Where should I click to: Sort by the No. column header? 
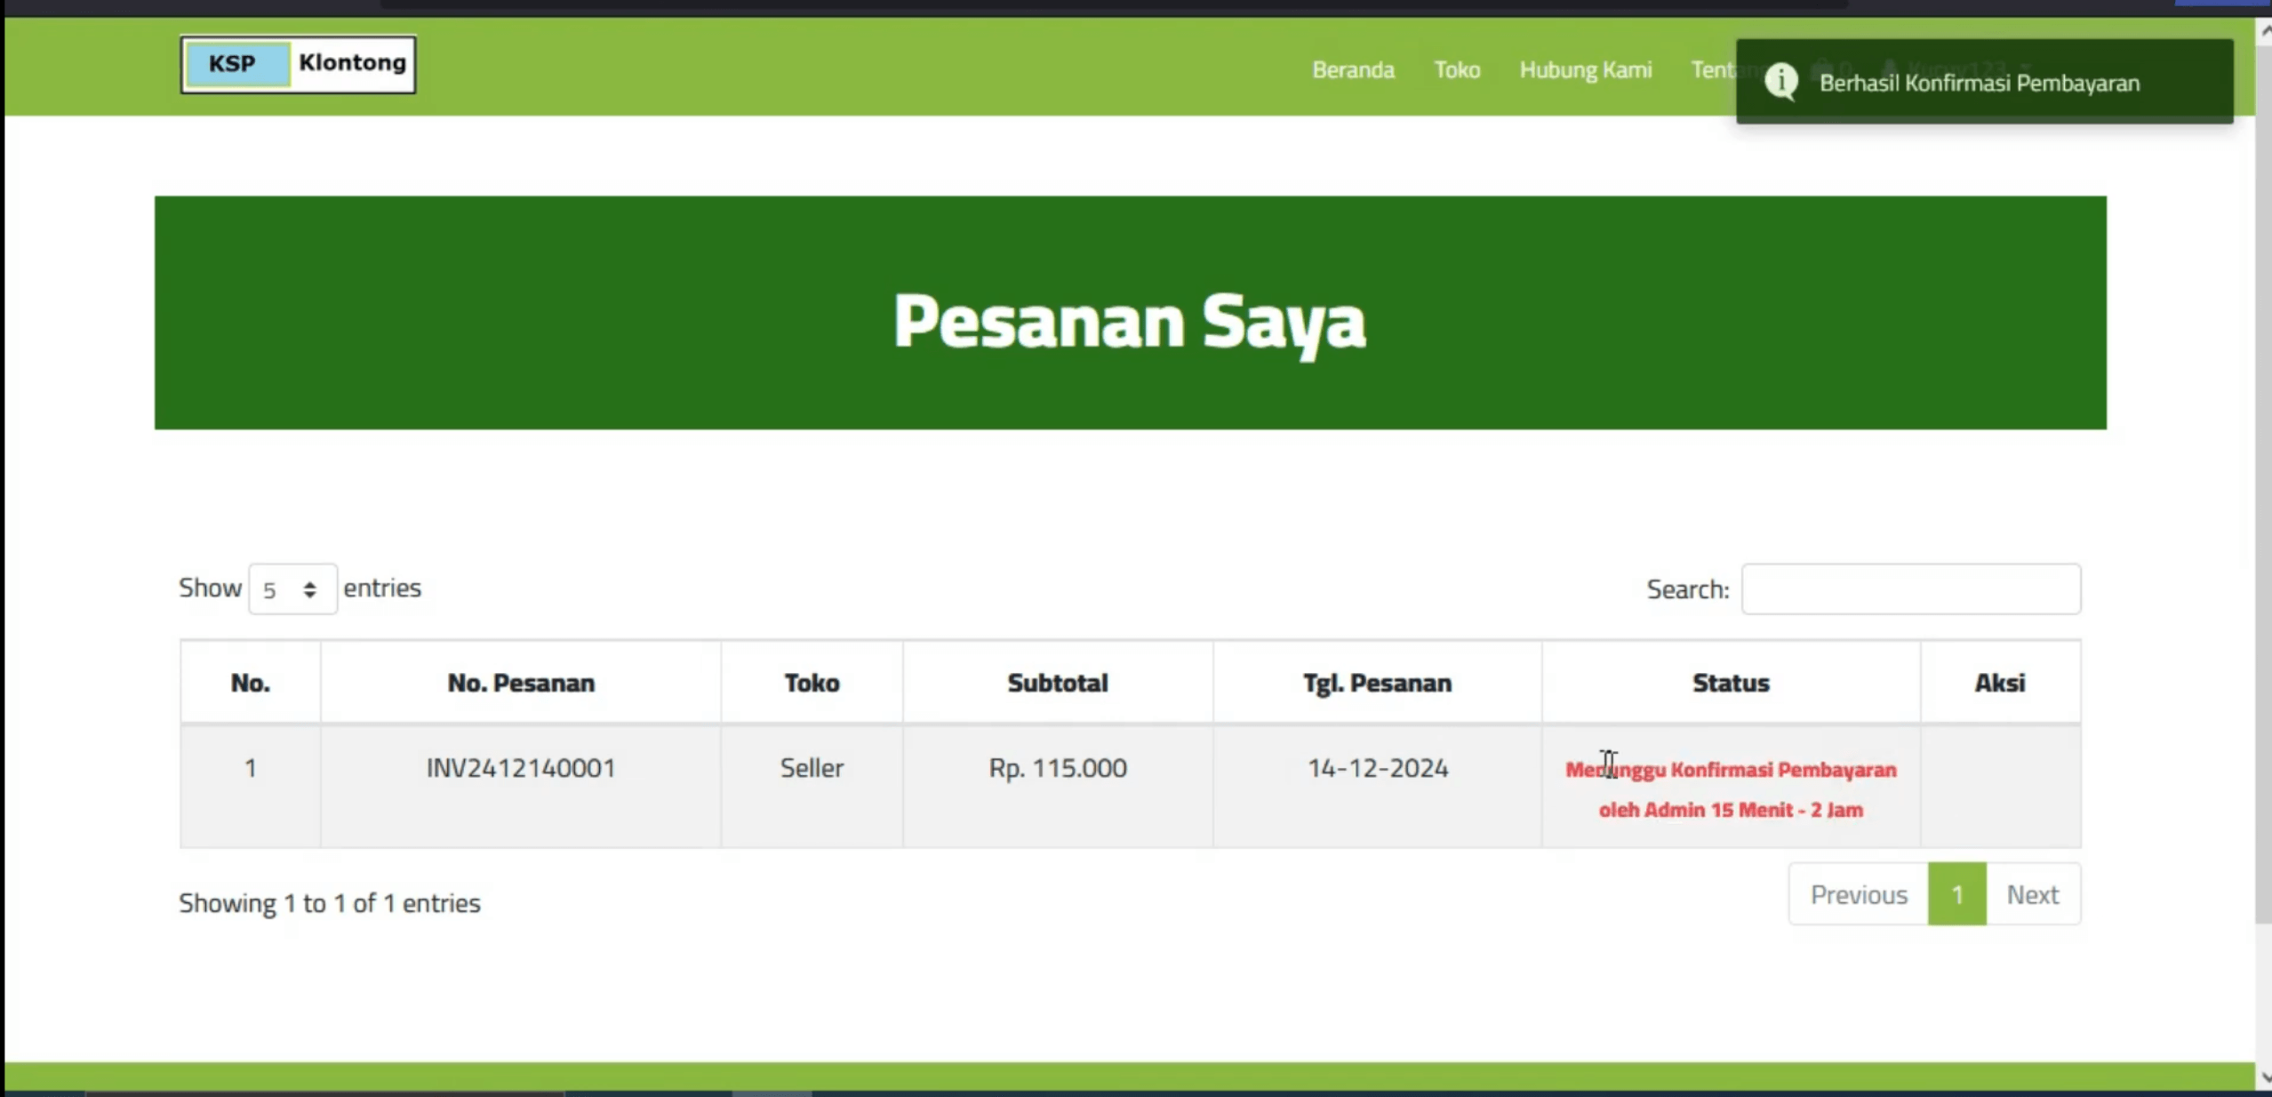[250, 683]
